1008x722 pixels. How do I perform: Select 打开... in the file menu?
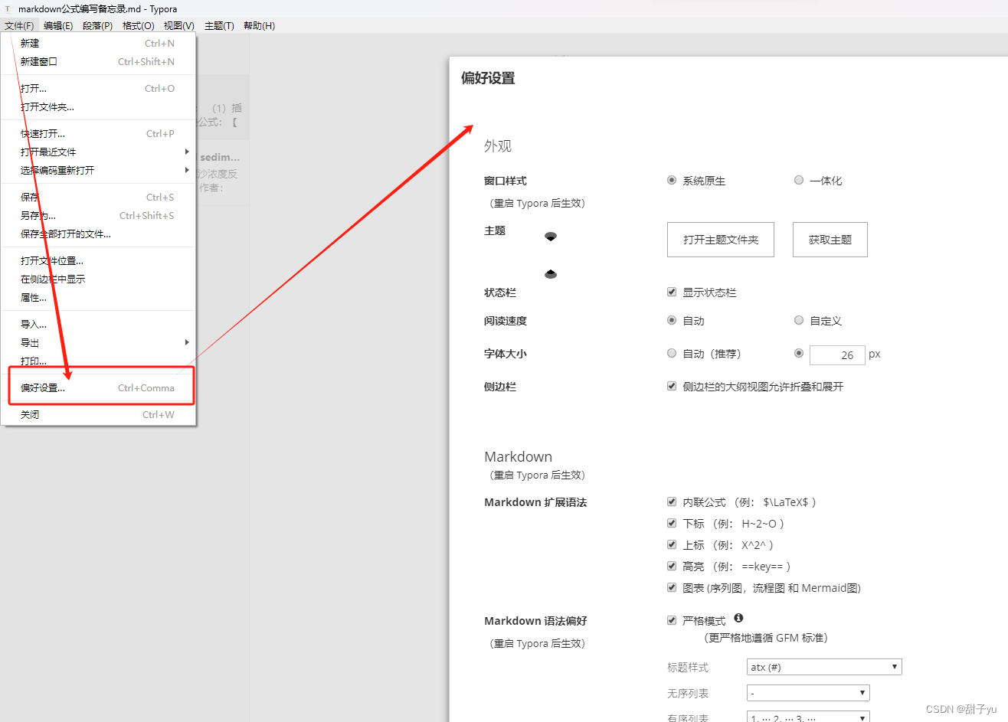[99, 89]
